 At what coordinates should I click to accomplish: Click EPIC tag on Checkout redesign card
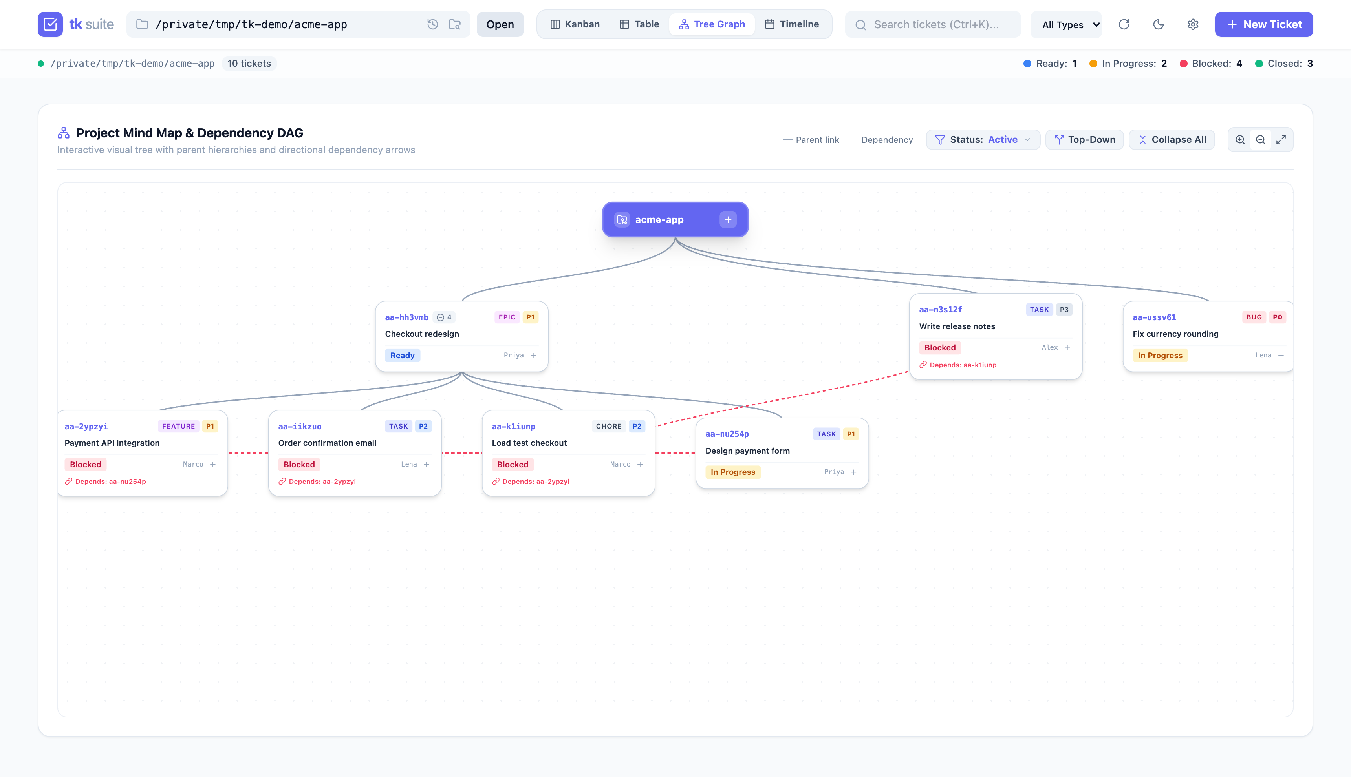tap(507, 317)
